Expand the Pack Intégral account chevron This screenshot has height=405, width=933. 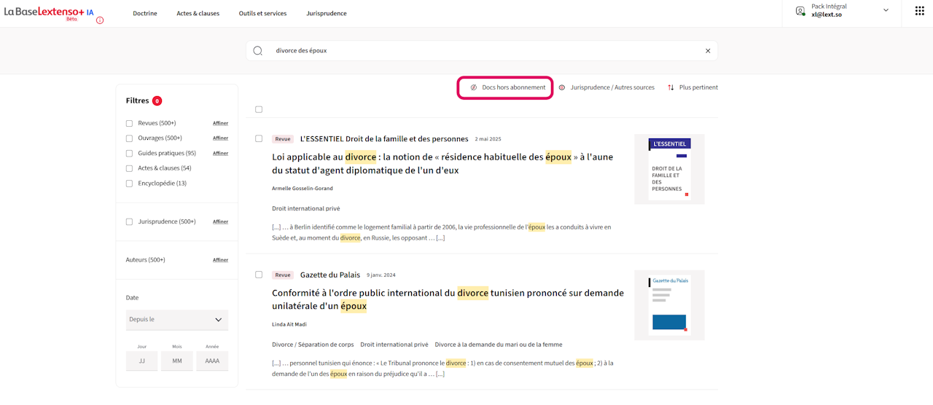(x=886, y=10)
